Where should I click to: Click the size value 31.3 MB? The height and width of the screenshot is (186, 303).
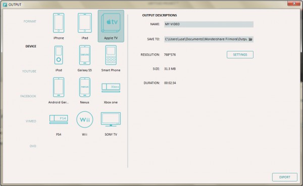(170, 69)
